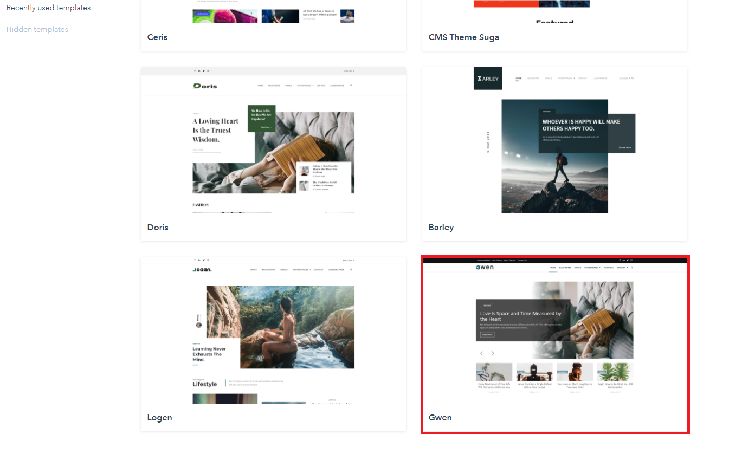Click the Gwen logo in the preview
This screenshot has height=454, width=729.
pyautogui.click(x=485, y=268)
